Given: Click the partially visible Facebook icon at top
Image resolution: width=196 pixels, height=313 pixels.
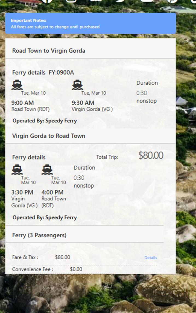Looking at the screenshot, I should [47, 1].
